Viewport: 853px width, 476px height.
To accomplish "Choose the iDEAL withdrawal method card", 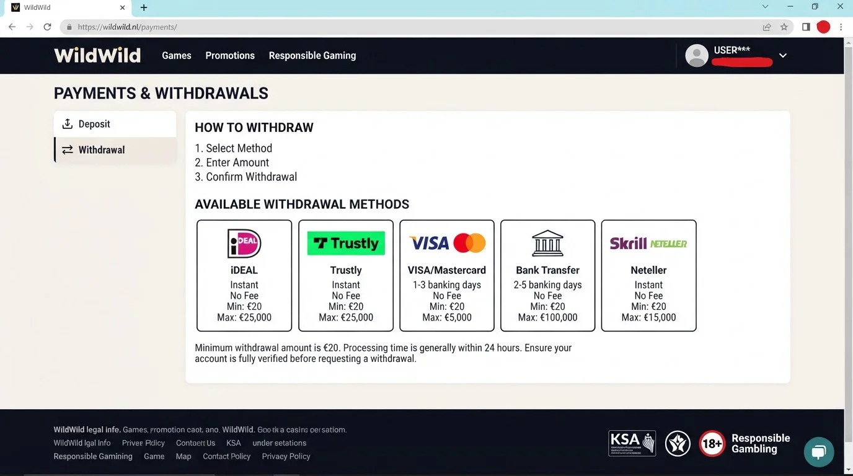I will tap(244, 276).
